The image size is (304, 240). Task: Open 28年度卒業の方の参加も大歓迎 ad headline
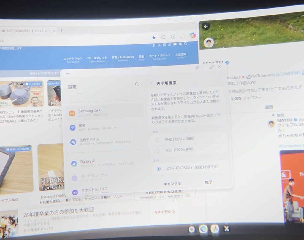[x=58, y=212]
